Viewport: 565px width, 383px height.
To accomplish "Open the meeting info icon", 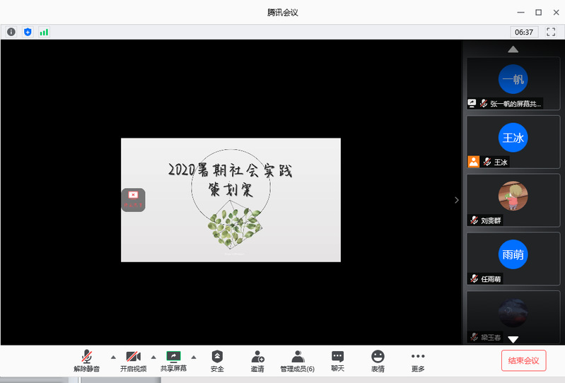I will click(x=11, y=32).
